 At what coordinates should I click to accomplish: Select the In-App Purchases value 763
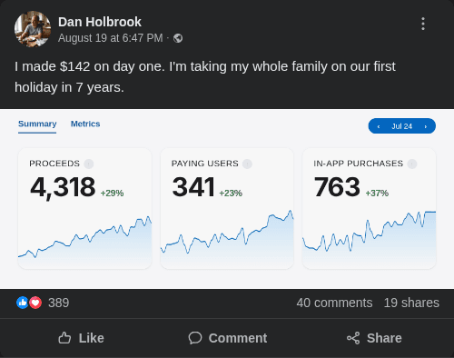click(337, 187)
